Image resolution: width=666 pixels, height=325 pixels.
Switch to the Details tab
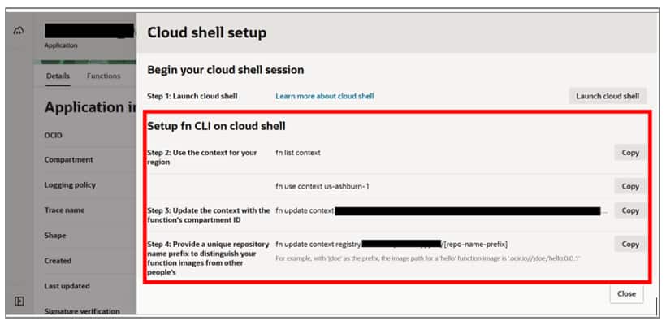pos(58,76)
